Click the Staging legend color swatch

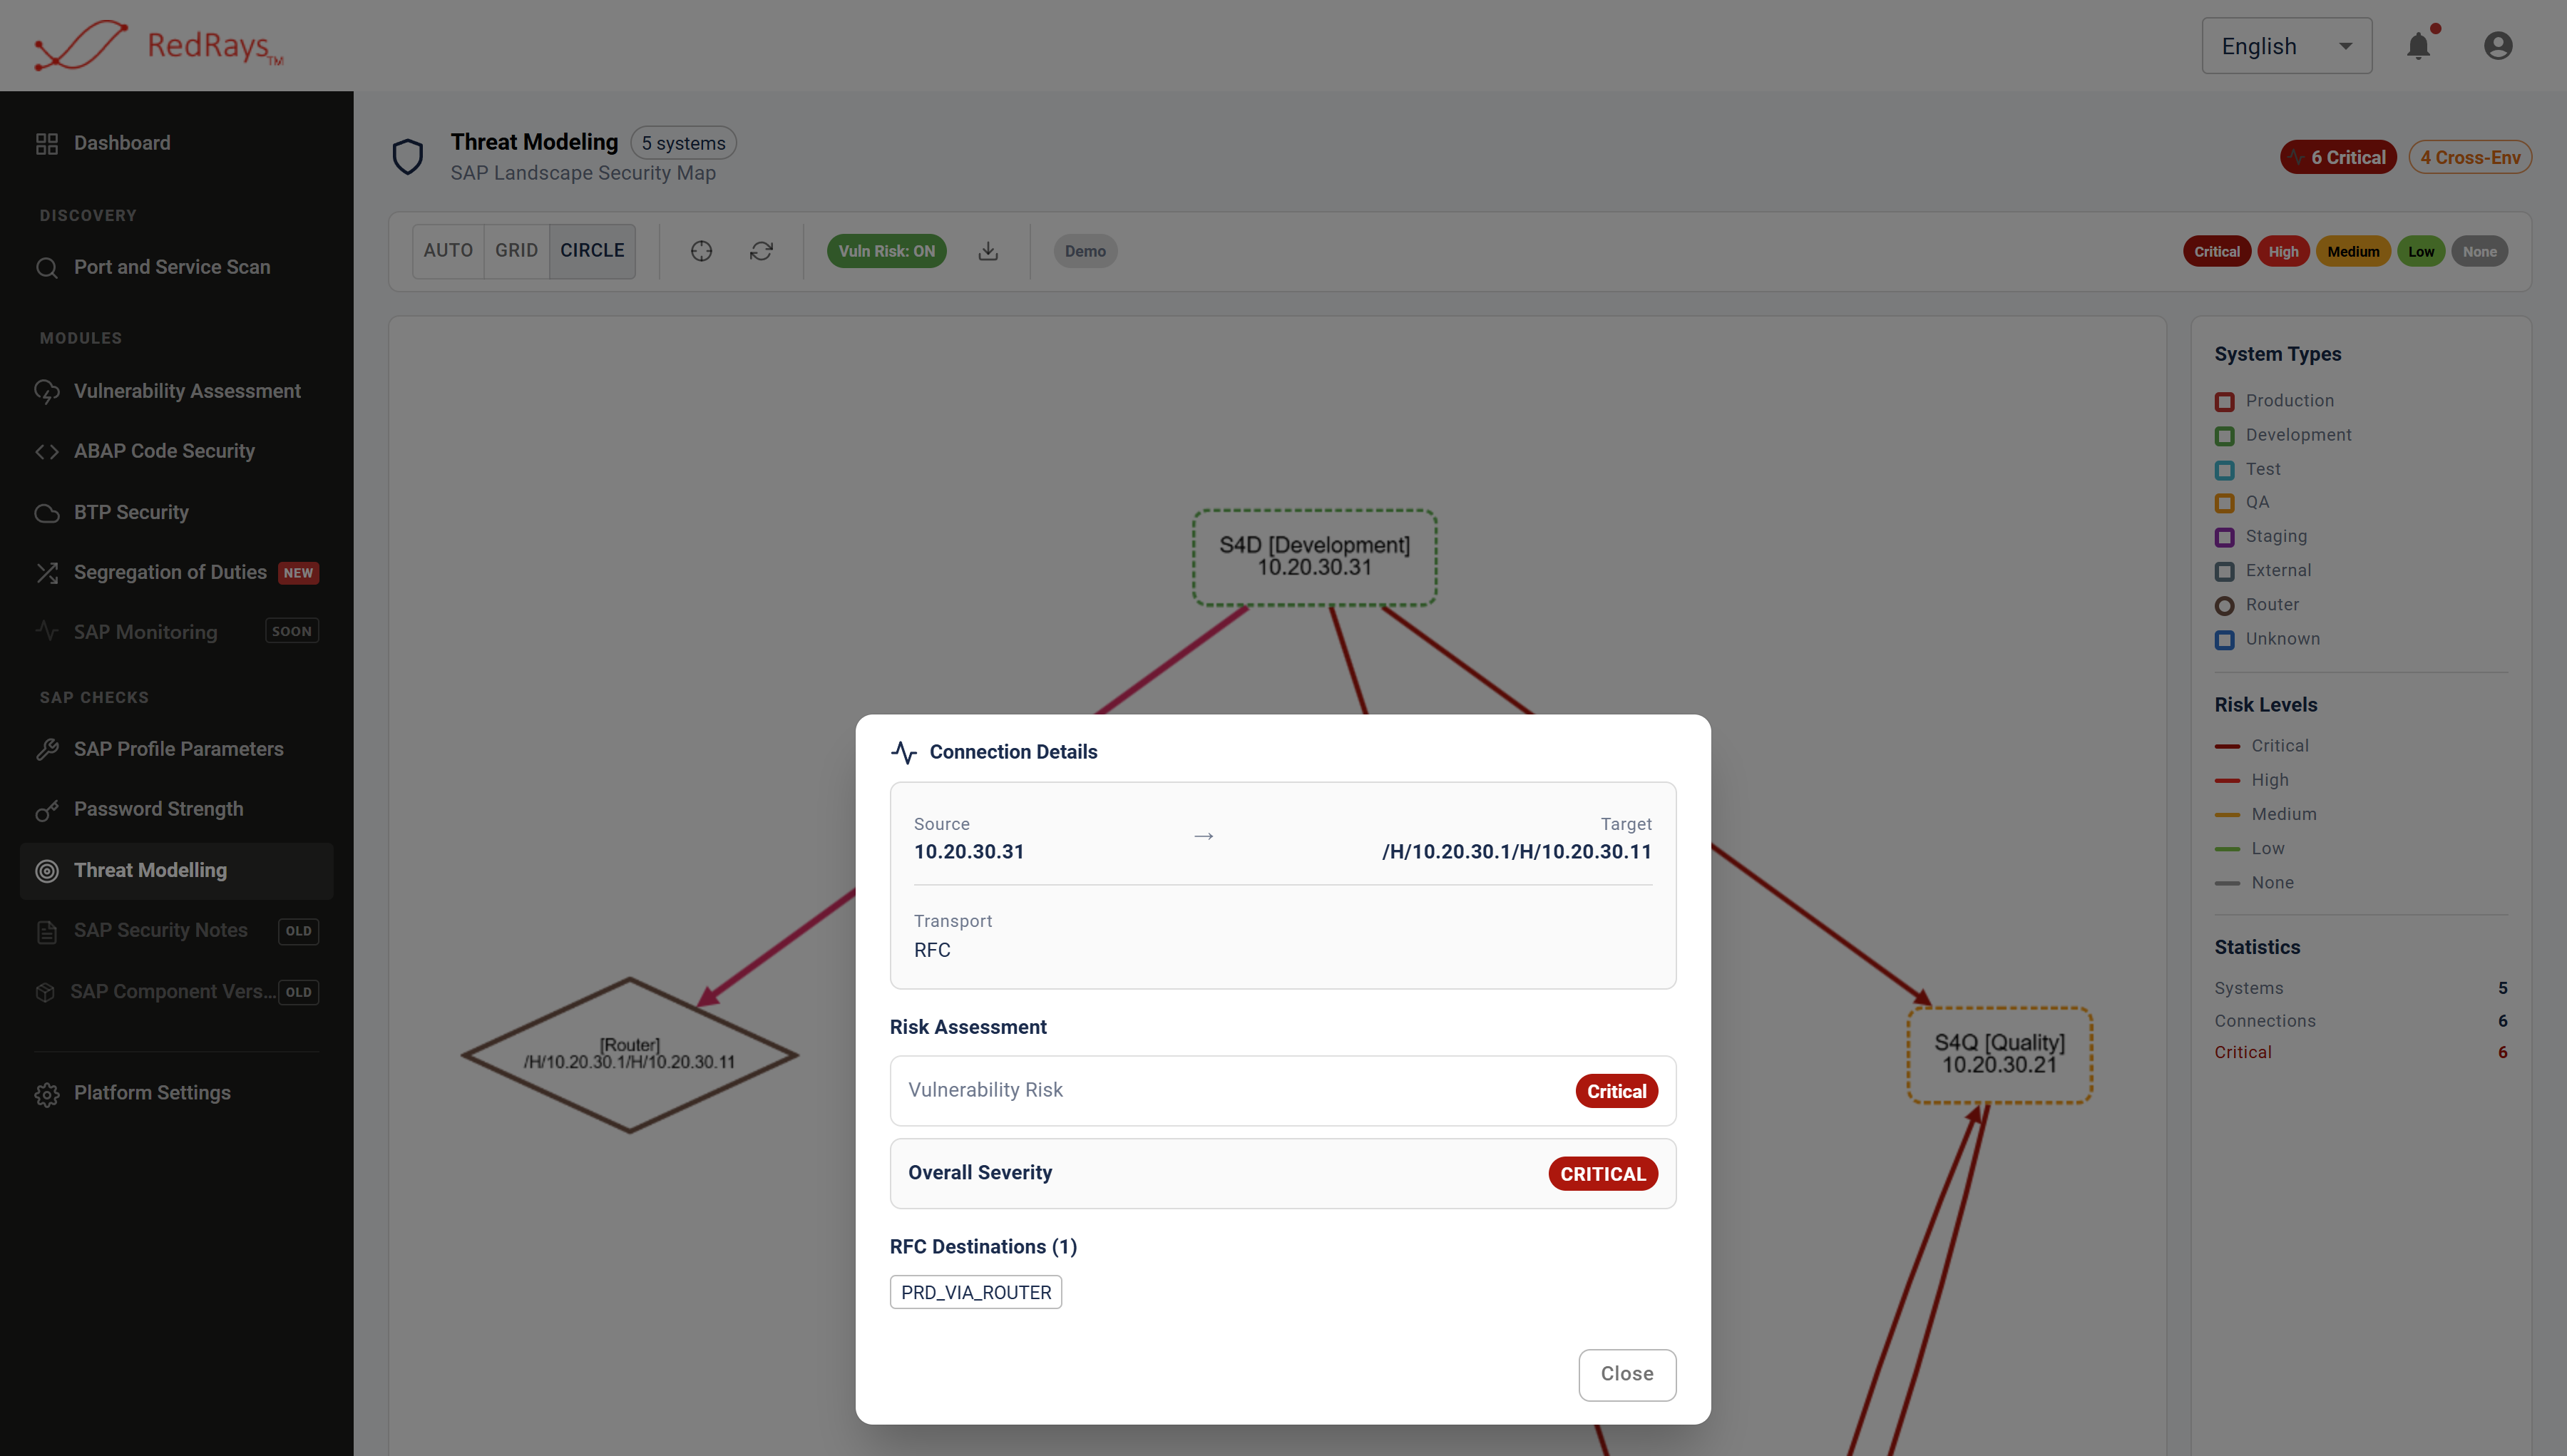point(2225,538)
